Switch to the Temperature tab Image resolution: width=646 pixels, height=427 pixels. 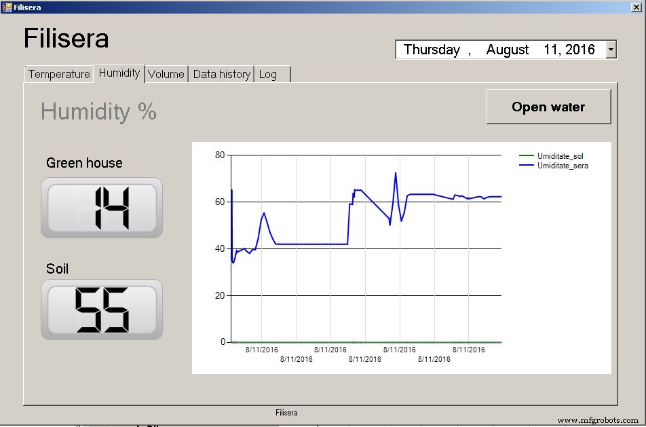click(x=58, y=74)
